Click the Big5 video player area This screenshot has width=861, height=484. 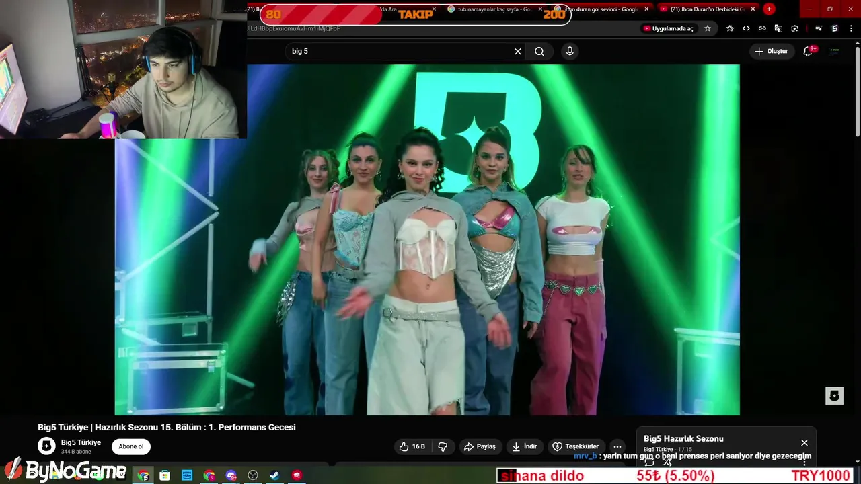(x=427, y=239)
